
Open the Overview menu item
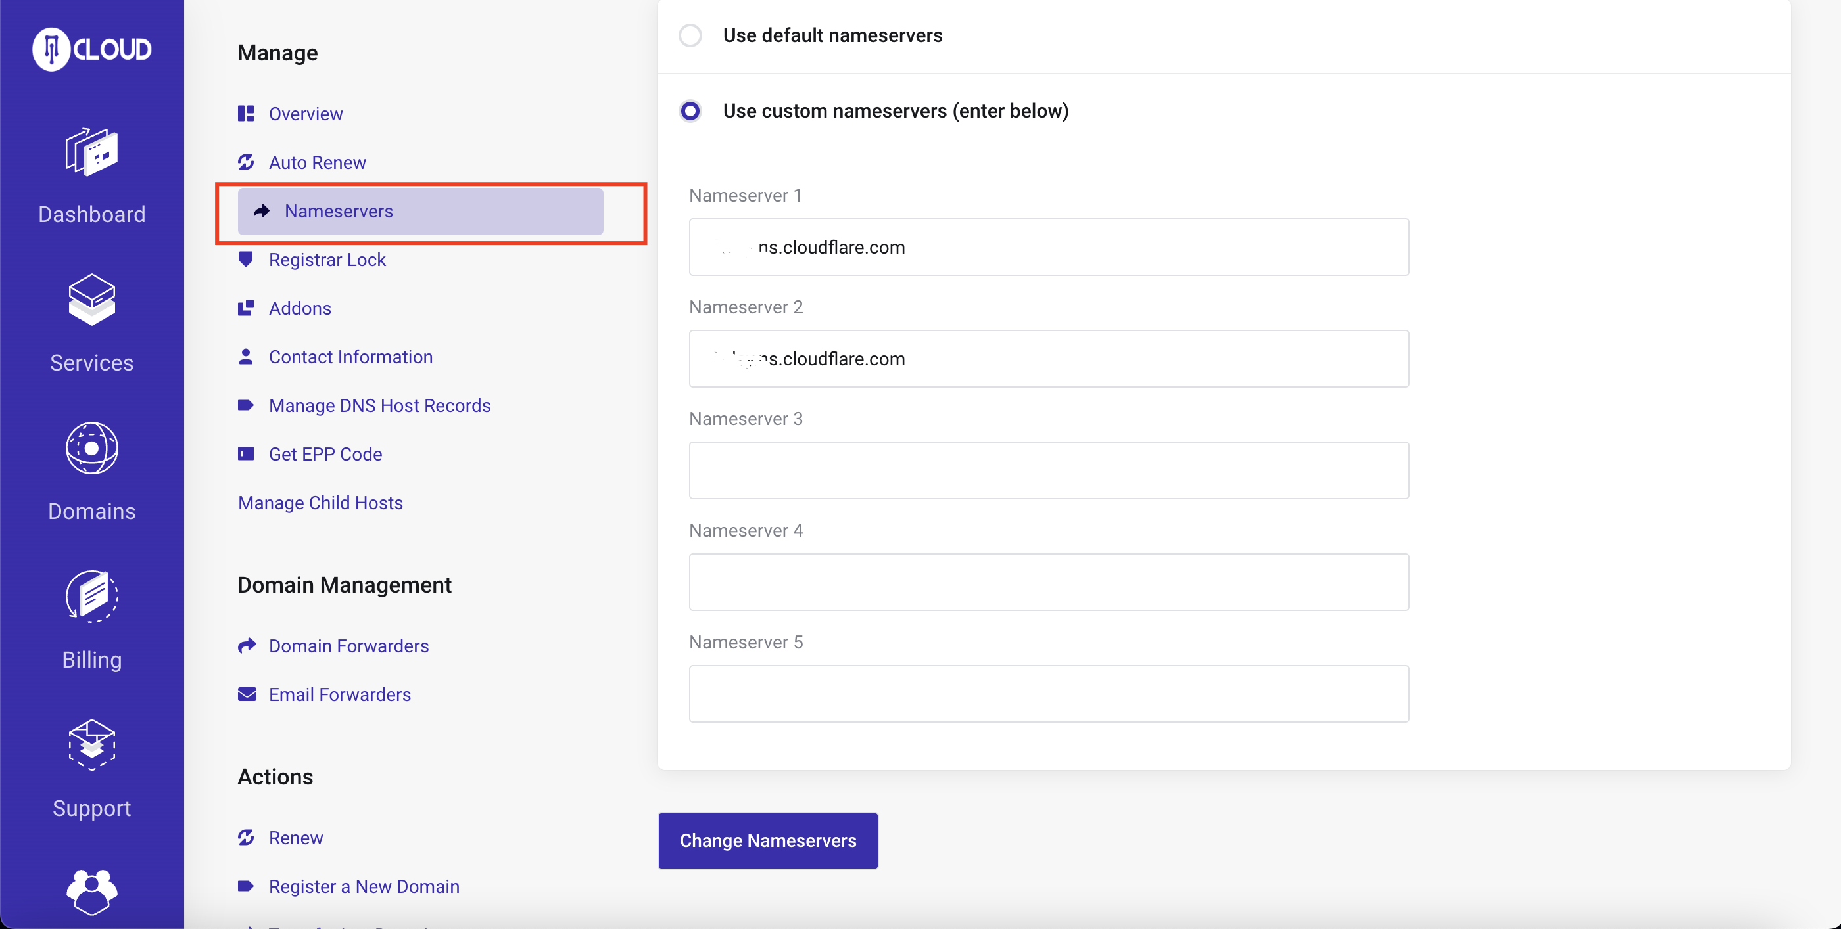click(305, 114)
